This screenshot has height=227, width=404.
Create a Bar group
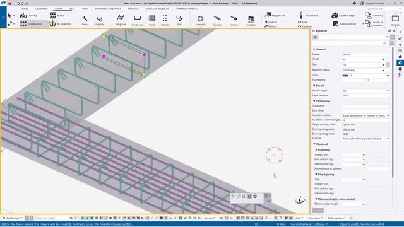[x=121, y=20]
